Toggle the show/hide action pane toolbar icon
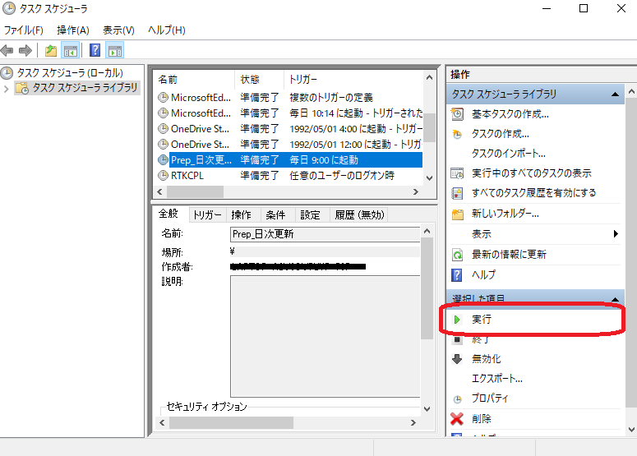This screenshot has width=637, height=456. pyautogui.click(x=115, y=50)
